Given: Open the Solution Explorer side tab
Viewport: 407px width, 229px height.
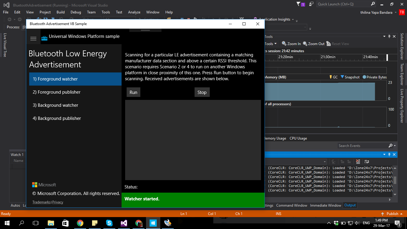Looking at the screenshot, I should click(x=402, y=46).
